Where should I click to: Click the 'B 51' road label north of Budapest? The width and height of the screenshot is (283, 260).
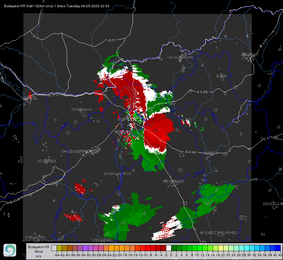tap(112, 40)
